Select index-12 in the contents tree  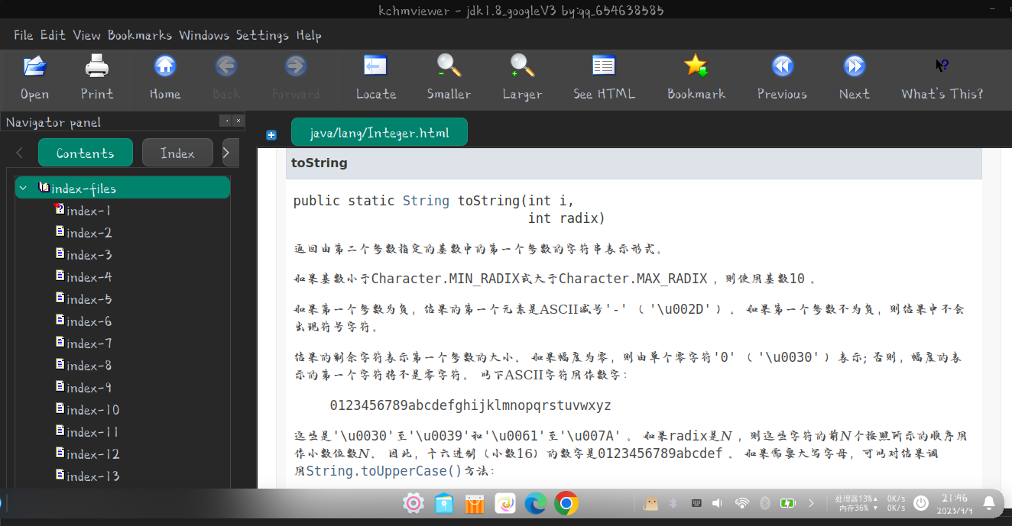click(x=92, y=454)
